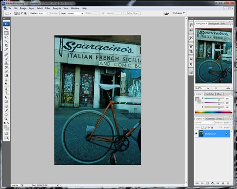Adjust the Navigator zoom slider
Viewport: 237px width, 189px height.
click(x=216, y=88)
